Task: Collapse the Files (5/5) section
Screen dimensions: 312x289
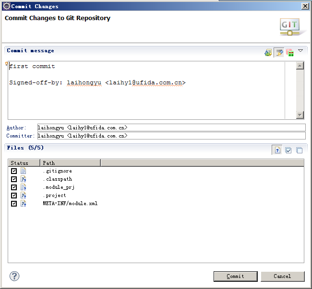Action: [x=25, y=148]
